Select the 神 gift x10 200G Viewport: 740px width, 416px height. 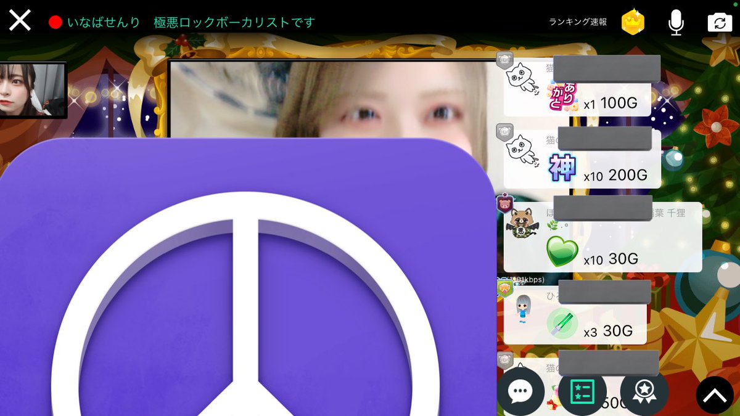562,168
